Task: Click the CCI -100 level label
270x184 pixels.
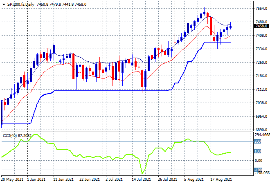Action: point(258,170)
